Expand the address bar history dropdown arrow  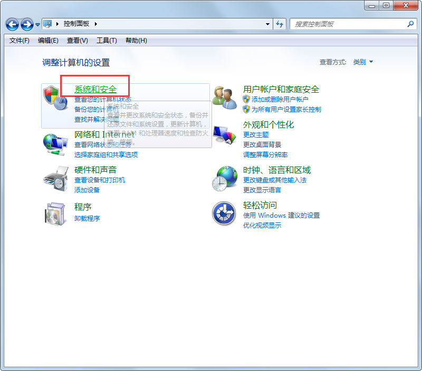pyautogui.click(x=267, y=24)
